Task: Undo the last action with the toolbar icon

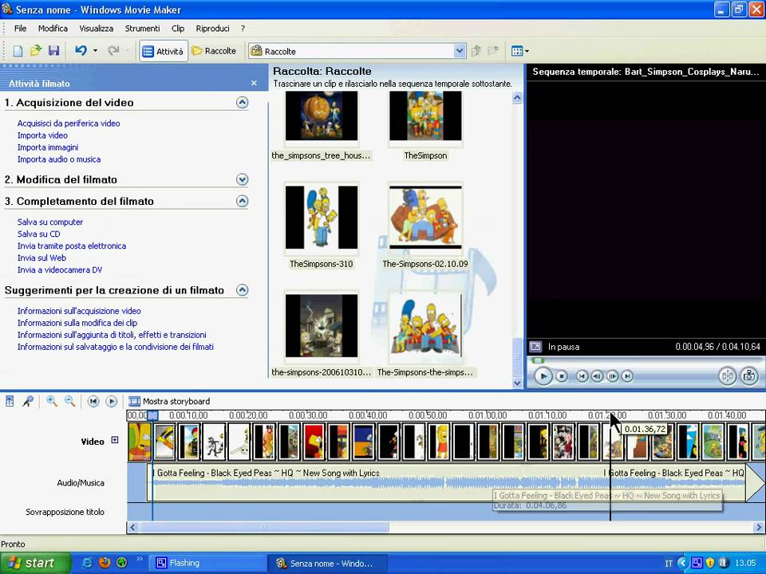Action: pos(81,51)
